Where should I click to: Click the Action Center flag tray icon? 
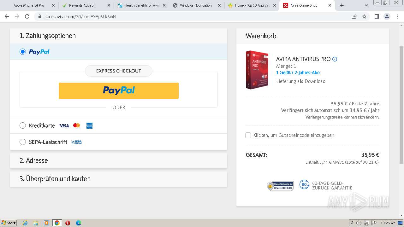(x=374, y=223)
